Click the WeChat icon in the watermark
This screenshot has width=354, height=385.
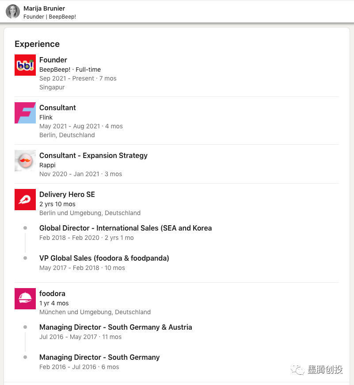point(297,370)
